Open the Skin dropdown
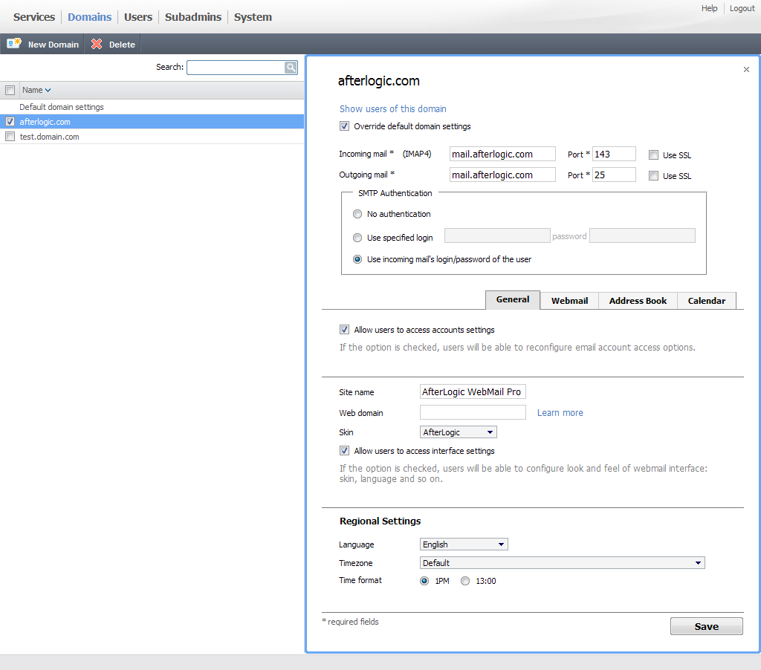Image resolution: width=761 pixels, height=670 pixels. tap(459, 432)
